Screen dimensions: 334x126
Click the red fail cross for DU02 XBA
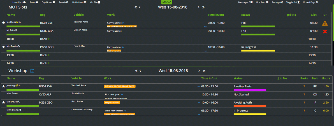325,31
